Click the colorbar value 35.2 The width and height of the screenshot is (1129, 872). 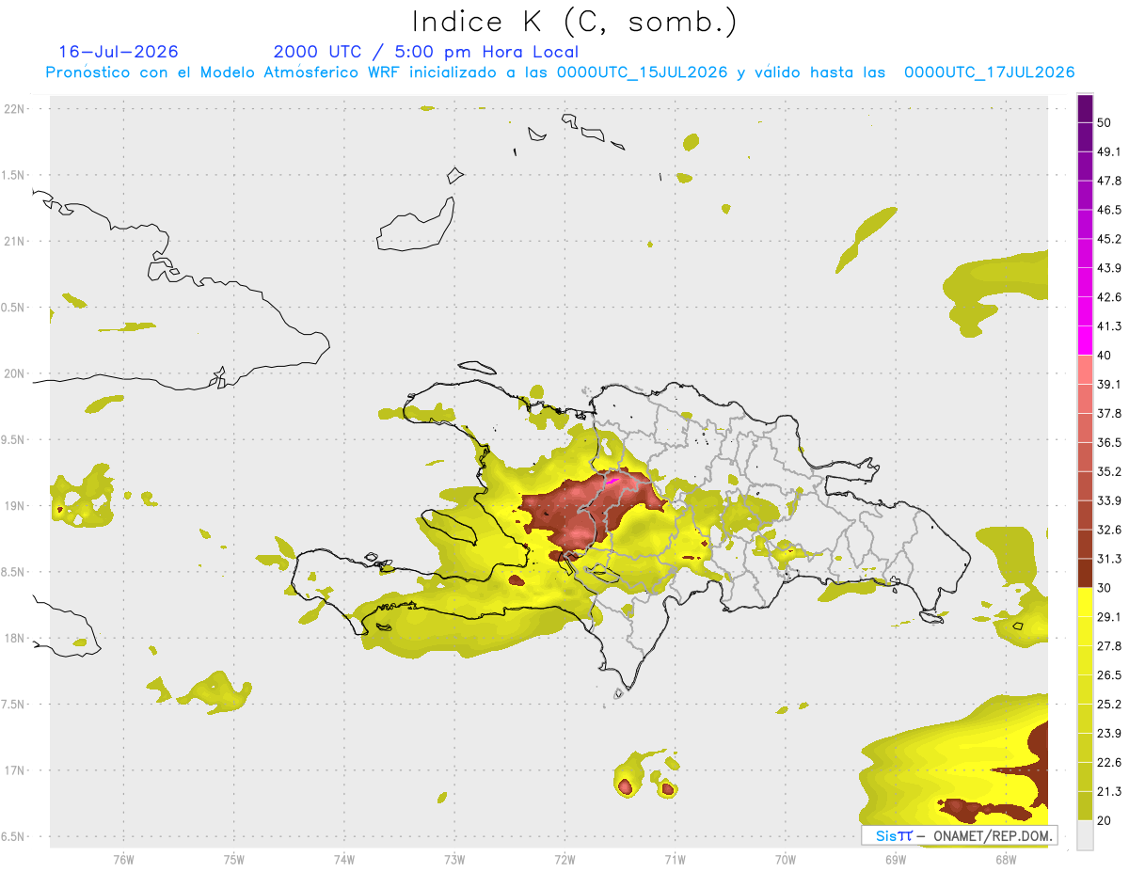coord(1109,472)
